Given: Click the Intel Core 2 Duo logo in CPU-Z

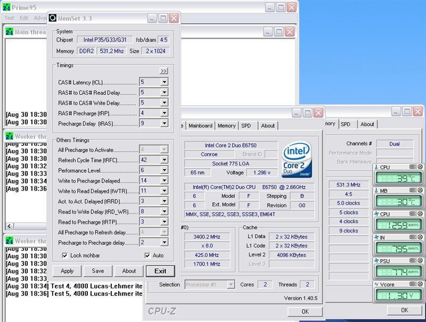Looking at the screenshot, I should pyautogui.click(x=297, y=159).
